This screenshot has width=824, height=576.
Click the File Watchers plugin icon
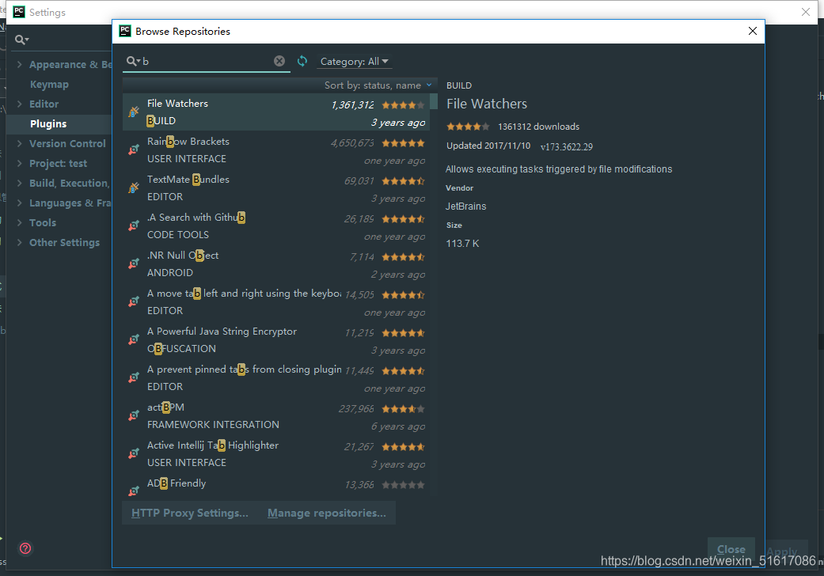tap(134, 112)
